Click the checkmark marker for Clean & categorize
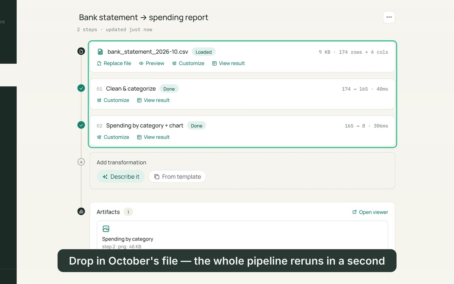The height and width of the screenshot is (284, 454). coord(81,88)
